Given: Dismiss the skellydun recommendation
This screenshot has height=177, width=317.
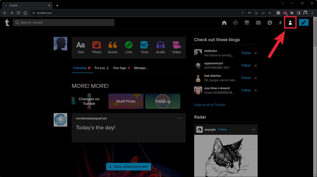Looking at the screenshot, I should point(255,53).
